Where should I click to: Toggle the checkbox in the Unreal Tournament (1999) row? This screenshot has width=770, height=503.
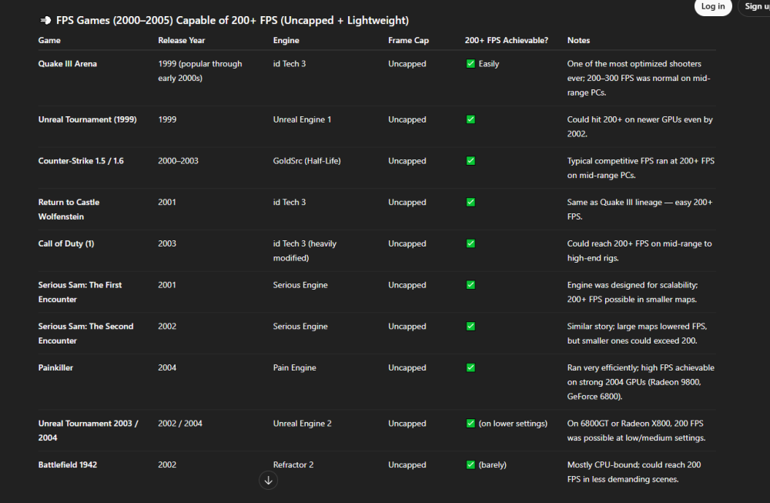(470, 119)
